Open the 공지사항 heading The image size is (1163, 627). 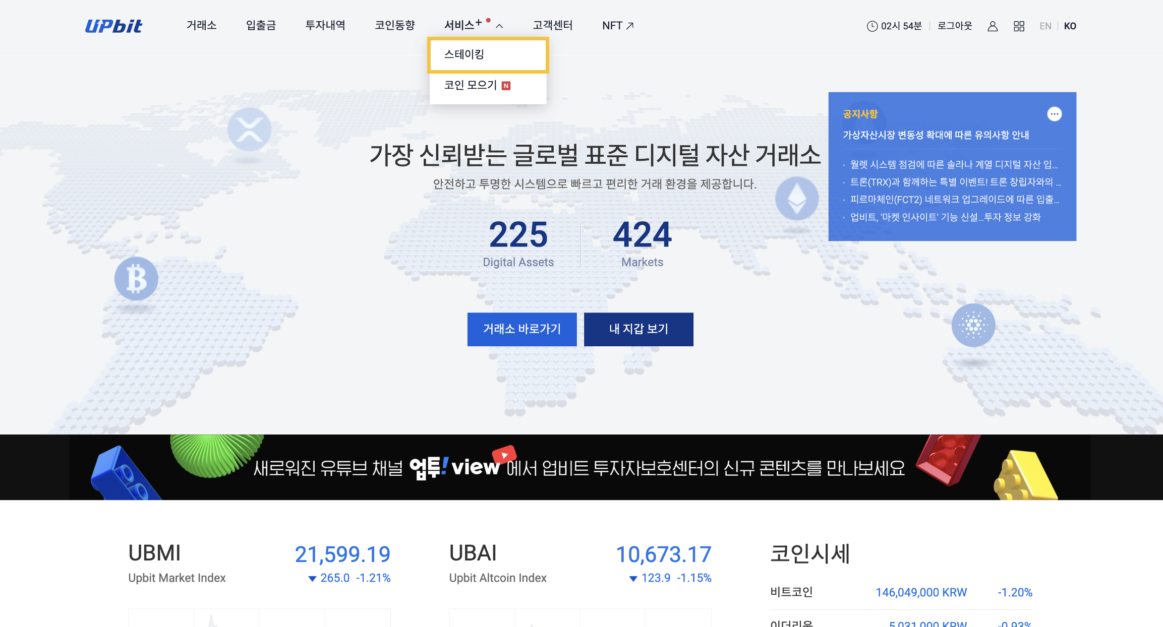click(x=860, y=114)
